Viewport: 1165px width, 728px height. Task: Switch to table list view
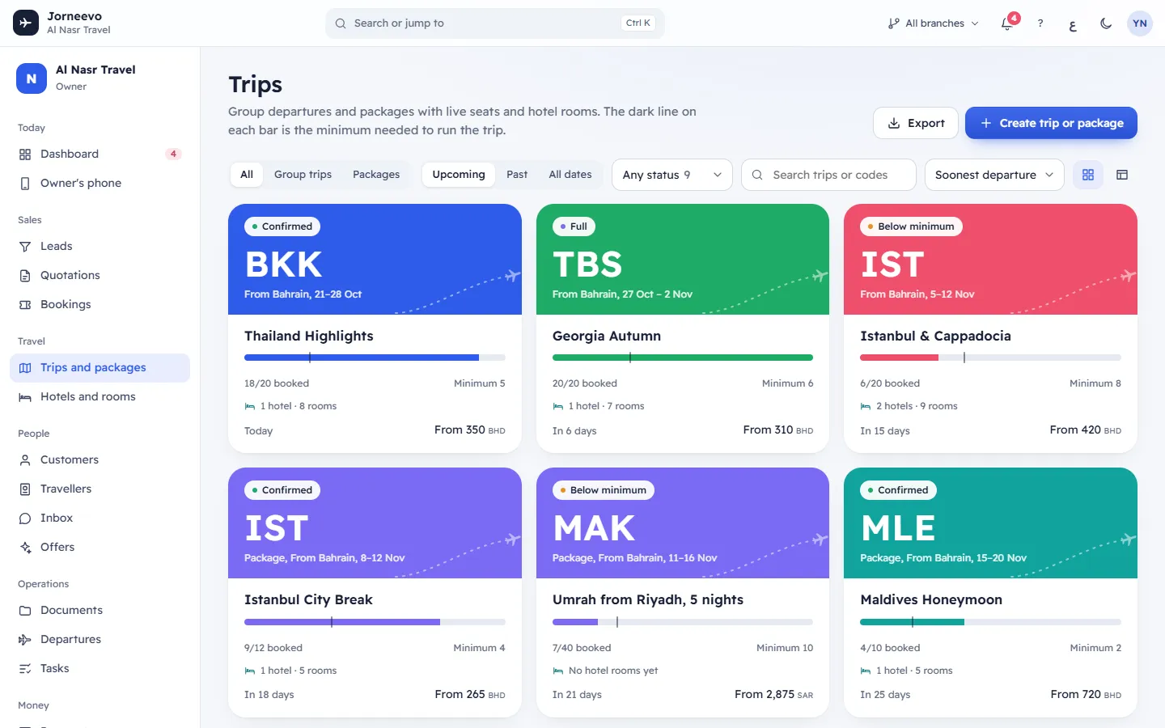click(1122, 175)
